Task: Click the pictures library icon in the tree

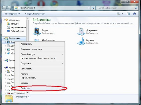Action: coord(8,49)
